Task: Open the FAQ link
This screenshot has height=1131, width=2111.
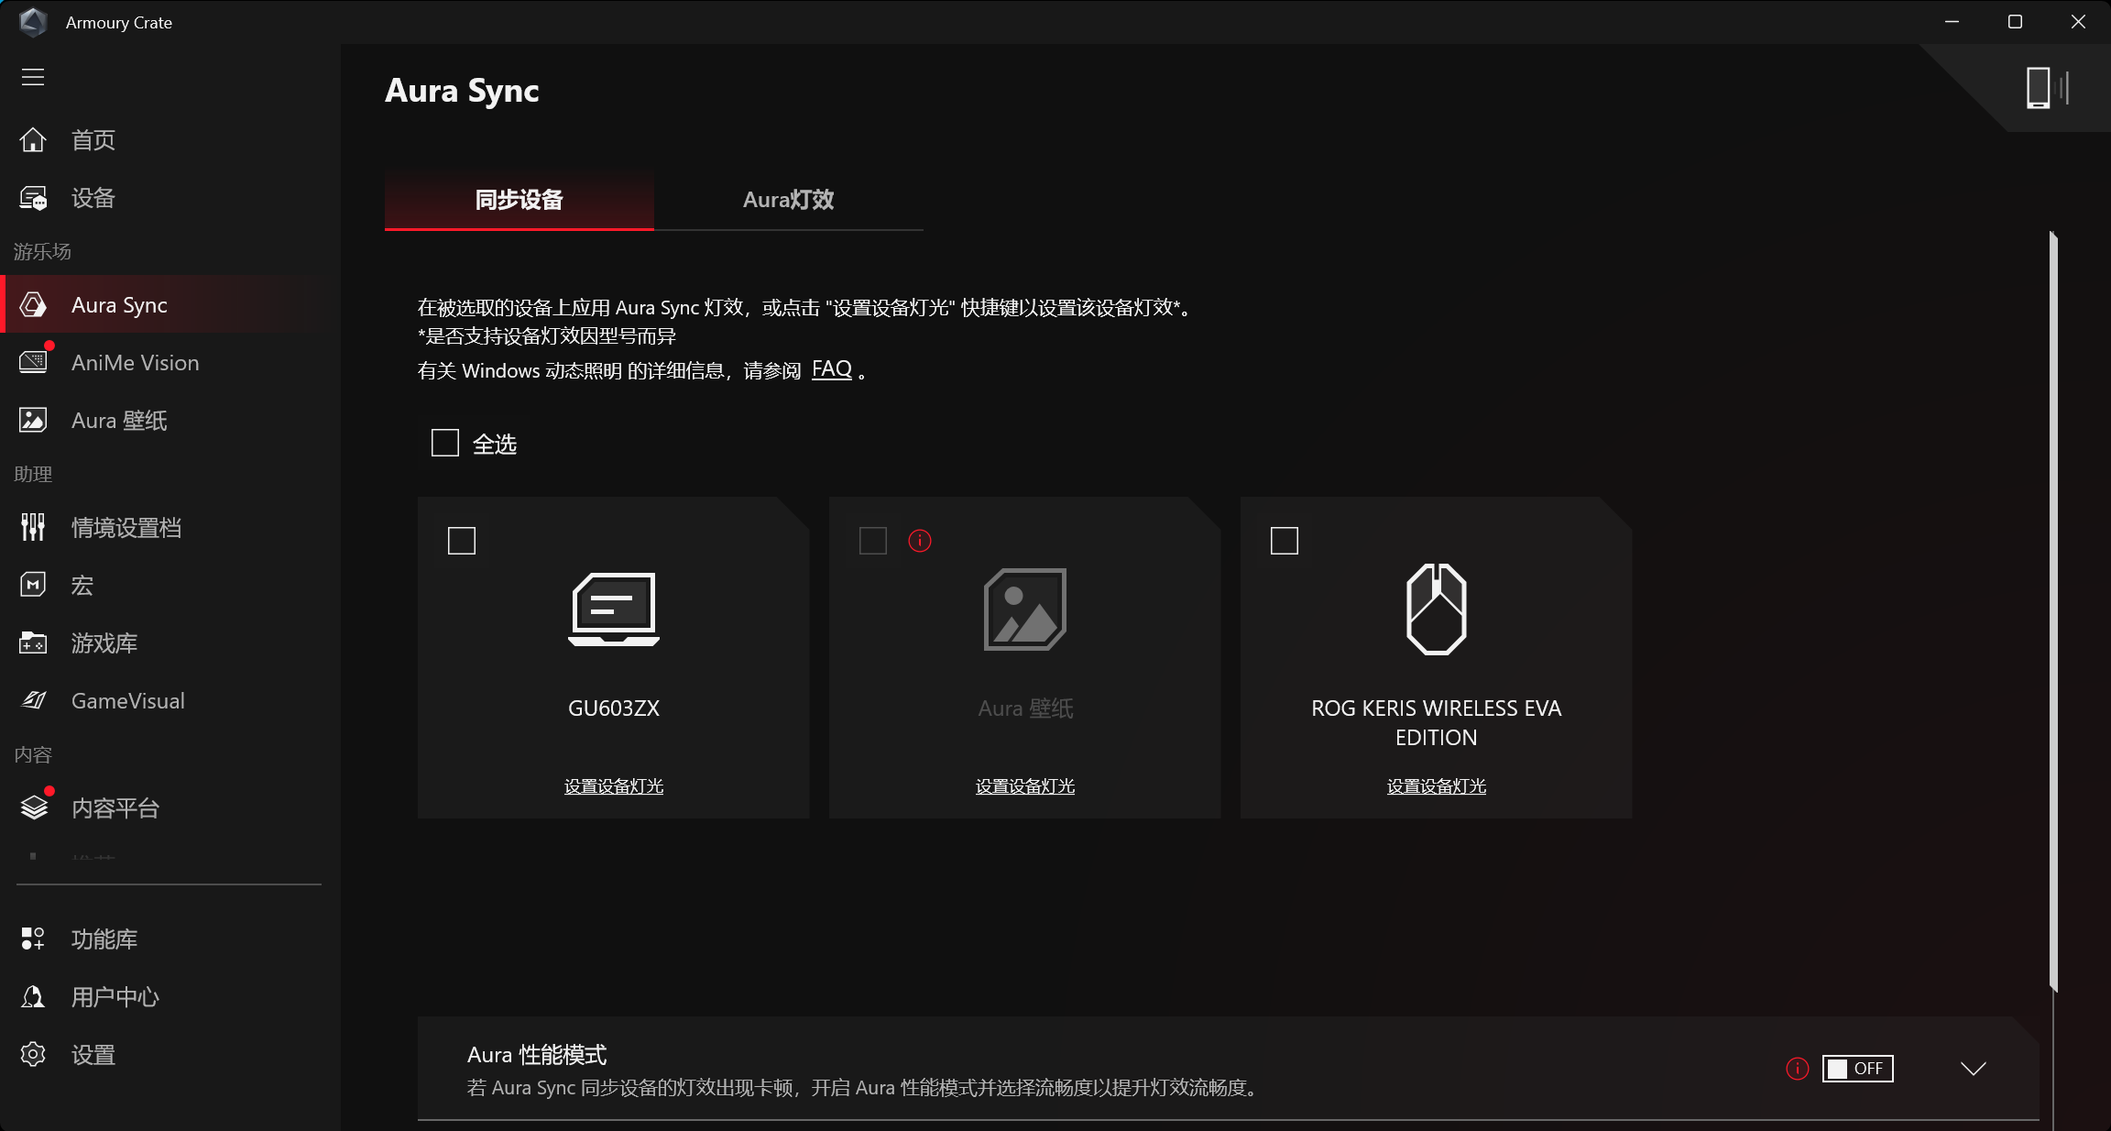Action: [x=832, y=369]
